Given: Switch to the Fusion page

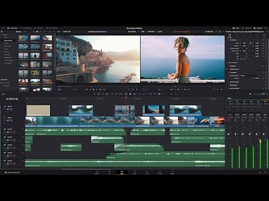Looking at the screenshot, I should pyautogui.click(x=134, y=173).
